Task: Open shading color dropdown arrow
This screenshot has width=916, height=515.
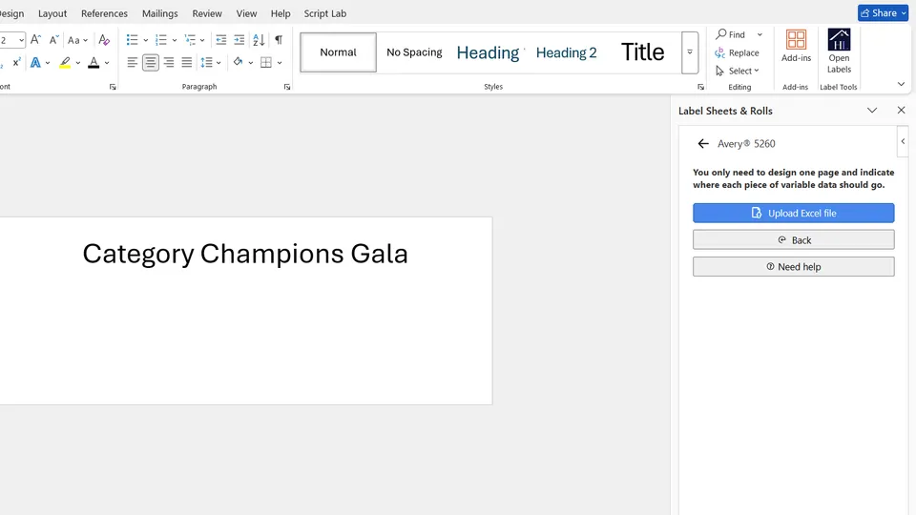Action: [251, 63]
